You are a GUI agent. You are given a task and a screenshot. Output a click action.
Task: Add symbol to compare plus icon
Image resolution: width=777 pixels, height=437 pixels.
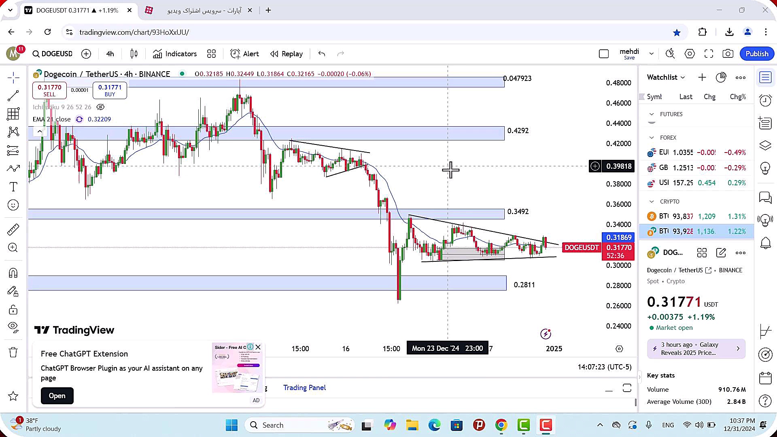[x=86, y=54]
